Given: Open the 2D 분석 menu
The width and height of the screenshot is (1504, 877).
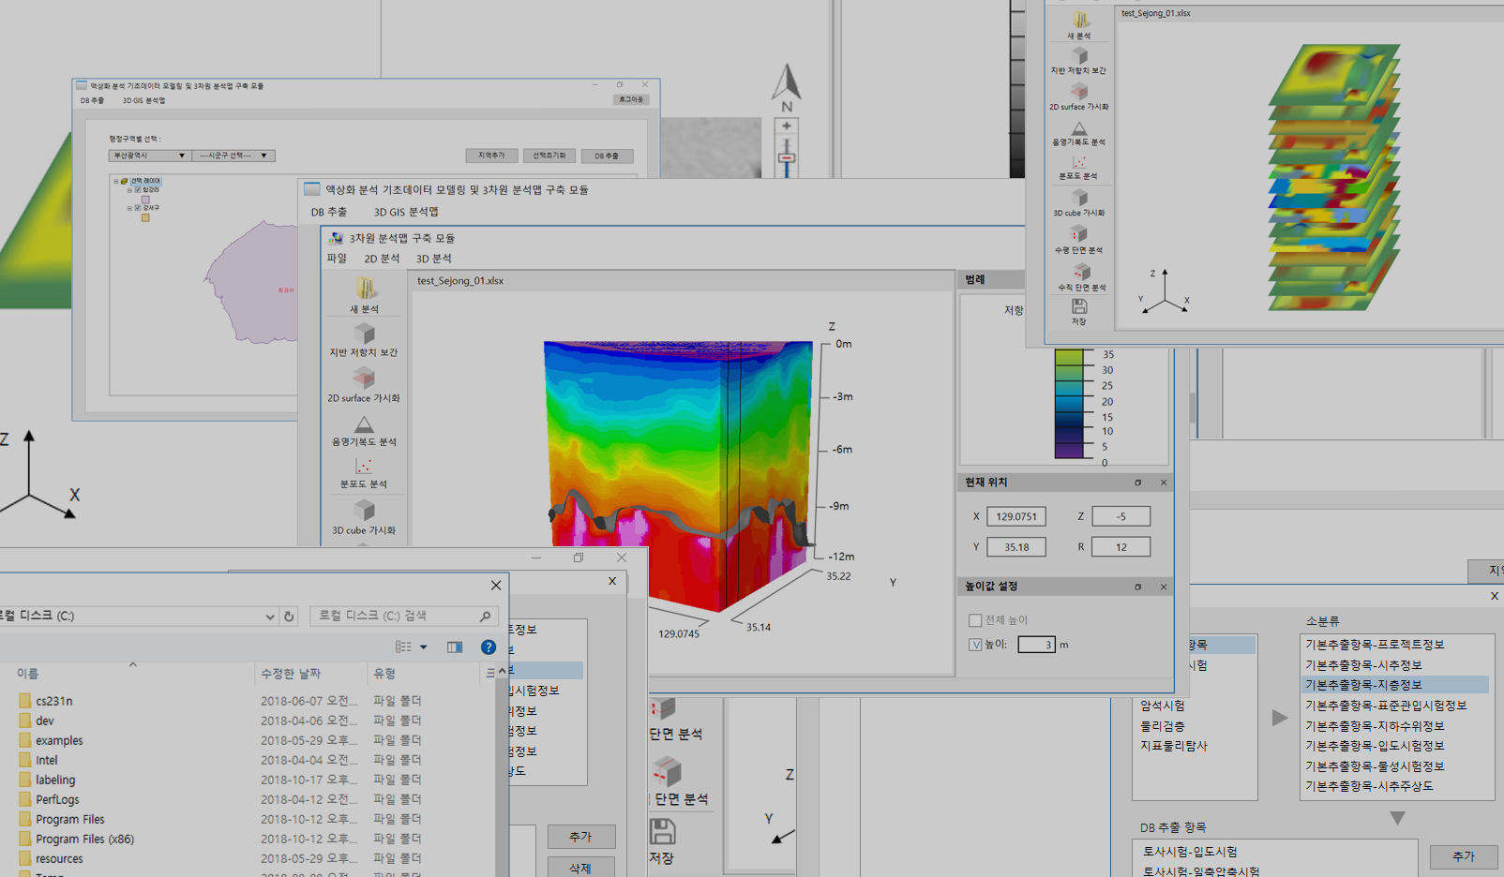Looking at the screenshot, I should 382,259.
